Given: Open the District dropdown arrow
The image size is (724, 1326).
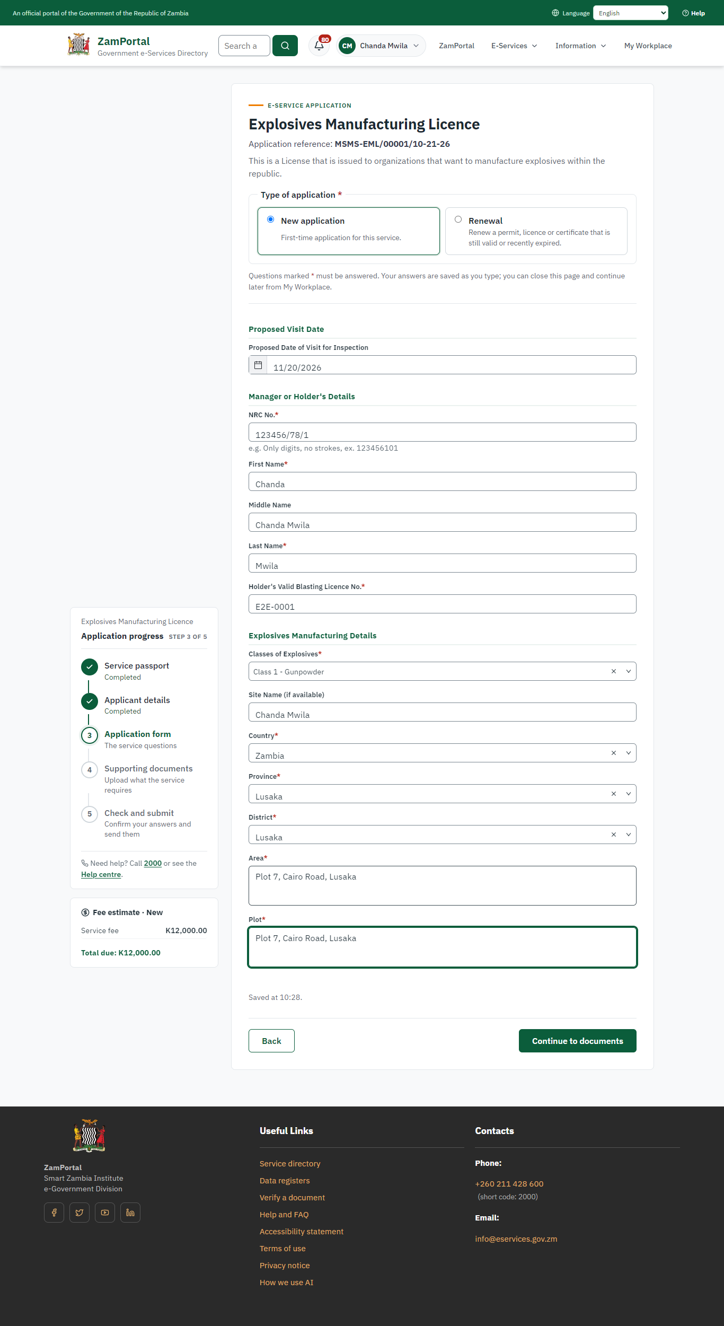Looking at the screenshot, I should point(629,835).
